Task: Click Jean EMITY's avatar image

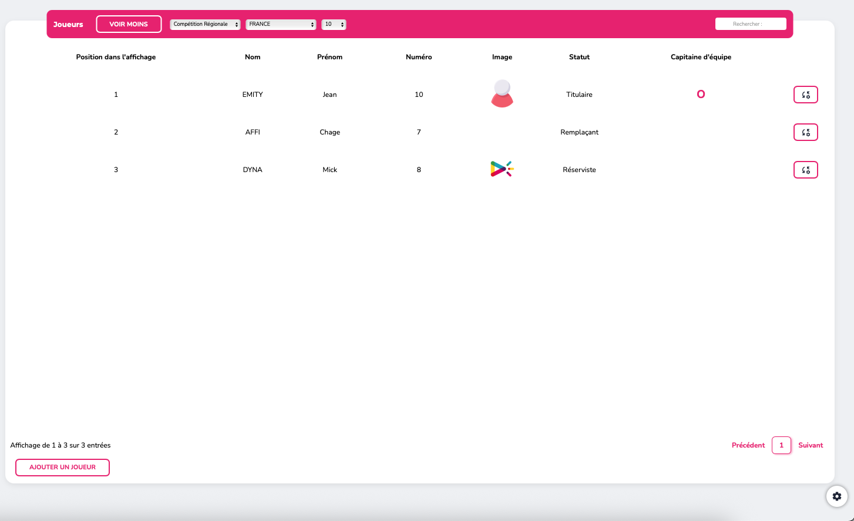Action: point(502,94)
